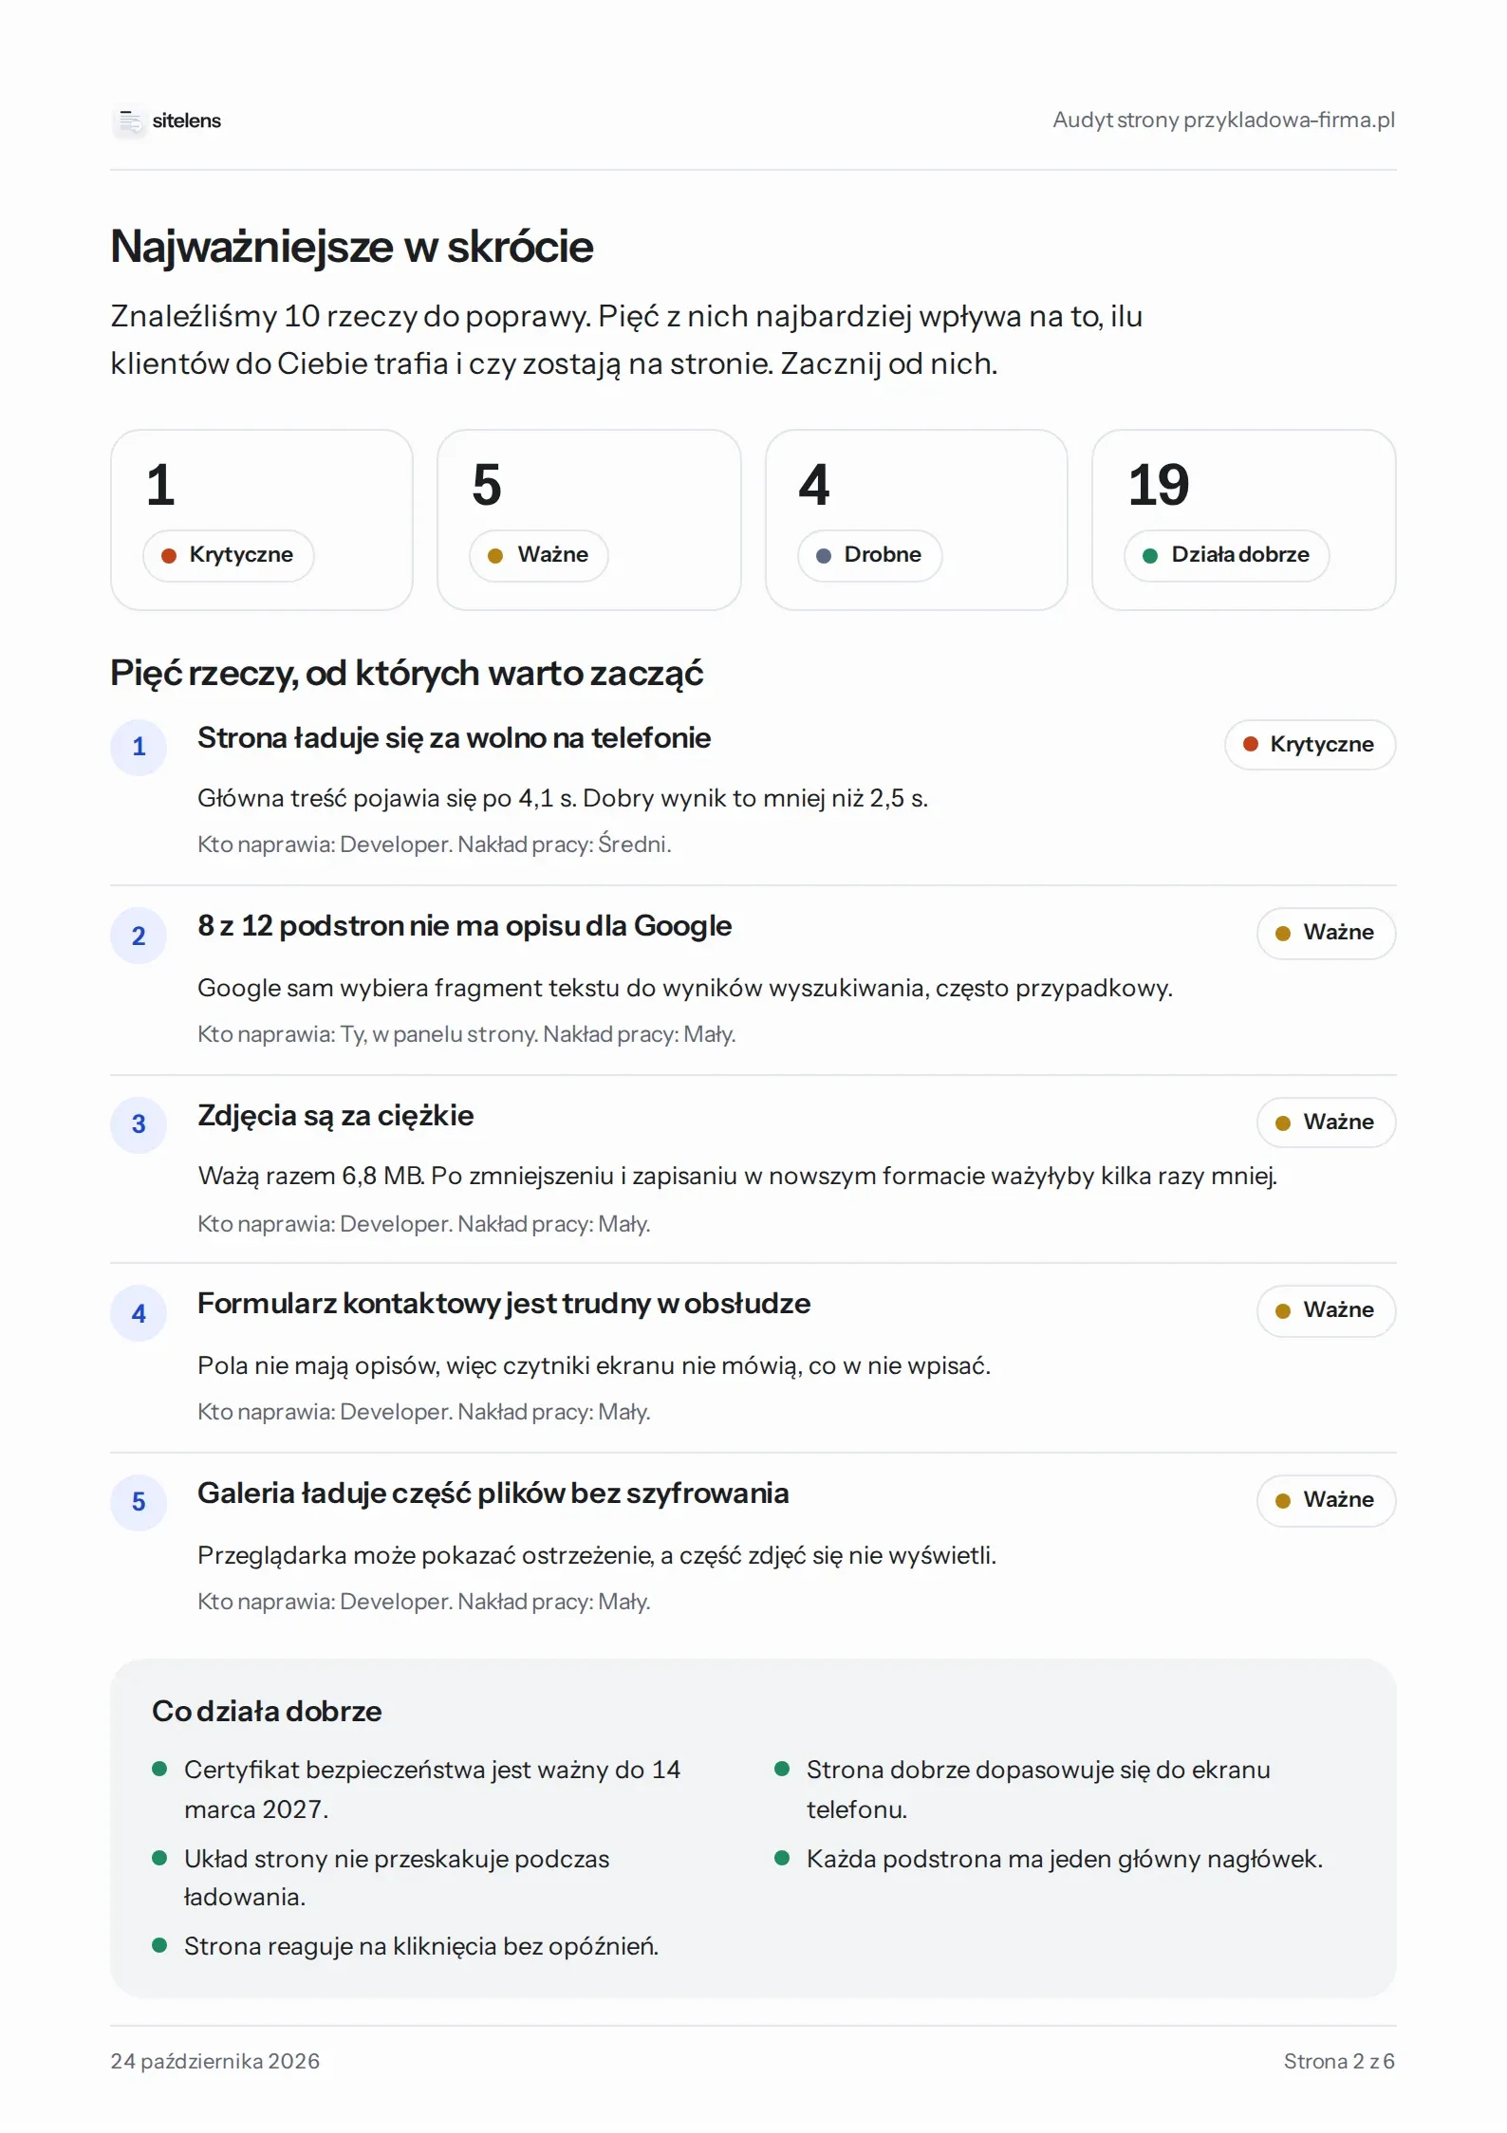Click the green dot in Działa dobrze pill

click(1150, 556)
